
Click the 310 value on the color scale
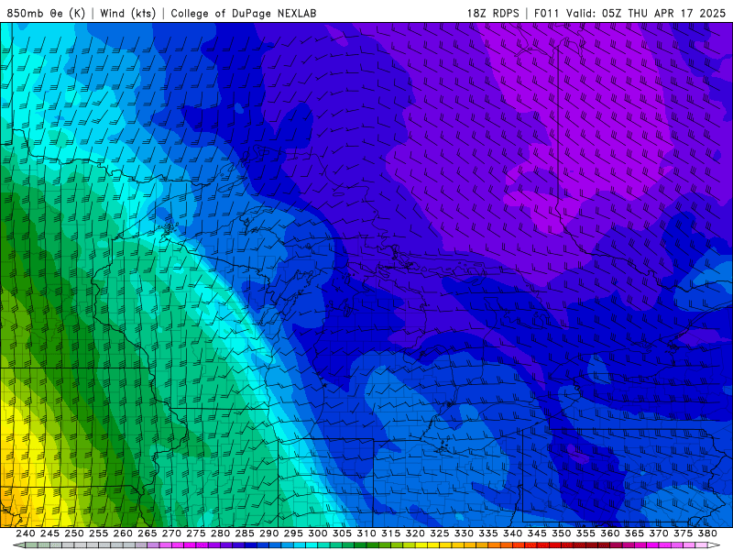pyautogui.click(x=366, y=533)
